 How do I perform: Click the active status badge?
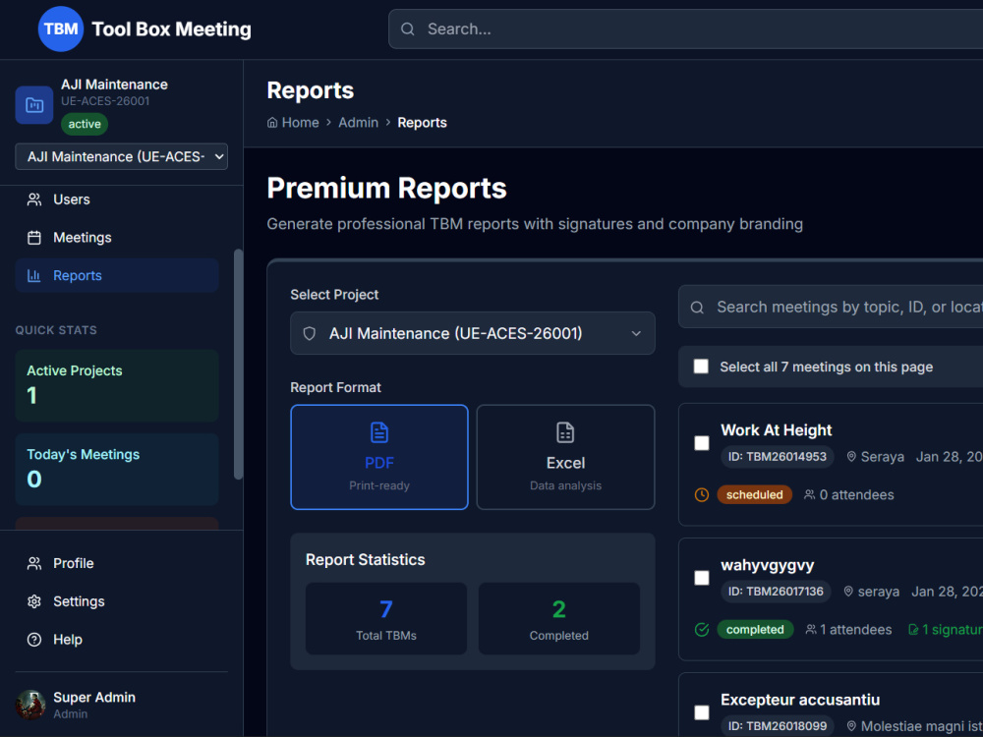coord(85,124)
